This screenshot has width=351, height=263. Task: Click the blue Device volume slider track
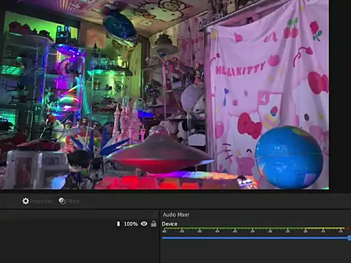tap(255, 238)
